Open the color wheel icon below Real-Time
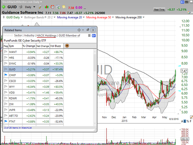 point(188,13)
